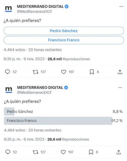Image resolution: width=127 pixels, height=161 pixels.
Task: Open the first tweet's timestamp 6:35 p. m.
Action: 12,59
